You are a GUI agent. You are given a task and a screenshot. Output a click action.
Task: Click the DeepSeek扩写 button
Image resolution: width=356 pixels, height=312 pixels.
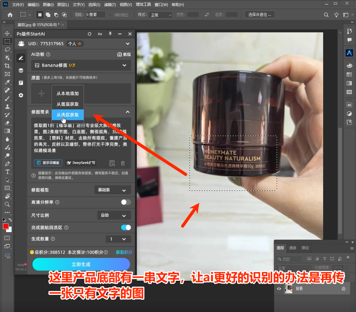(81, 163)
